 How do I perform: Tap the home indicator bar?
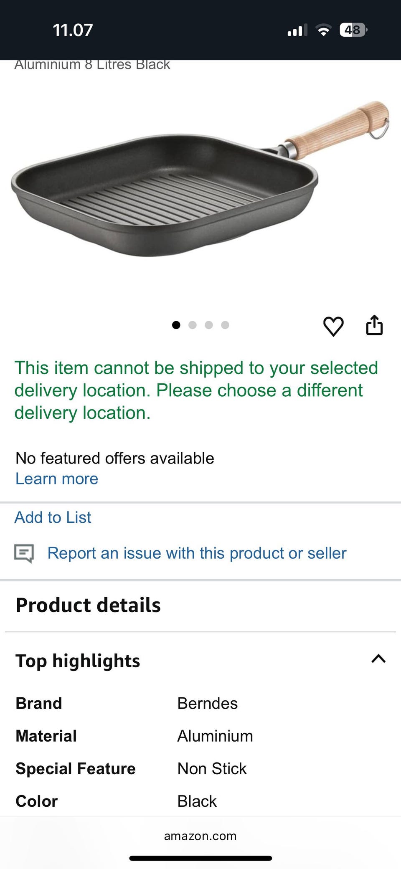pyautogui.click(x=200, y=858)
